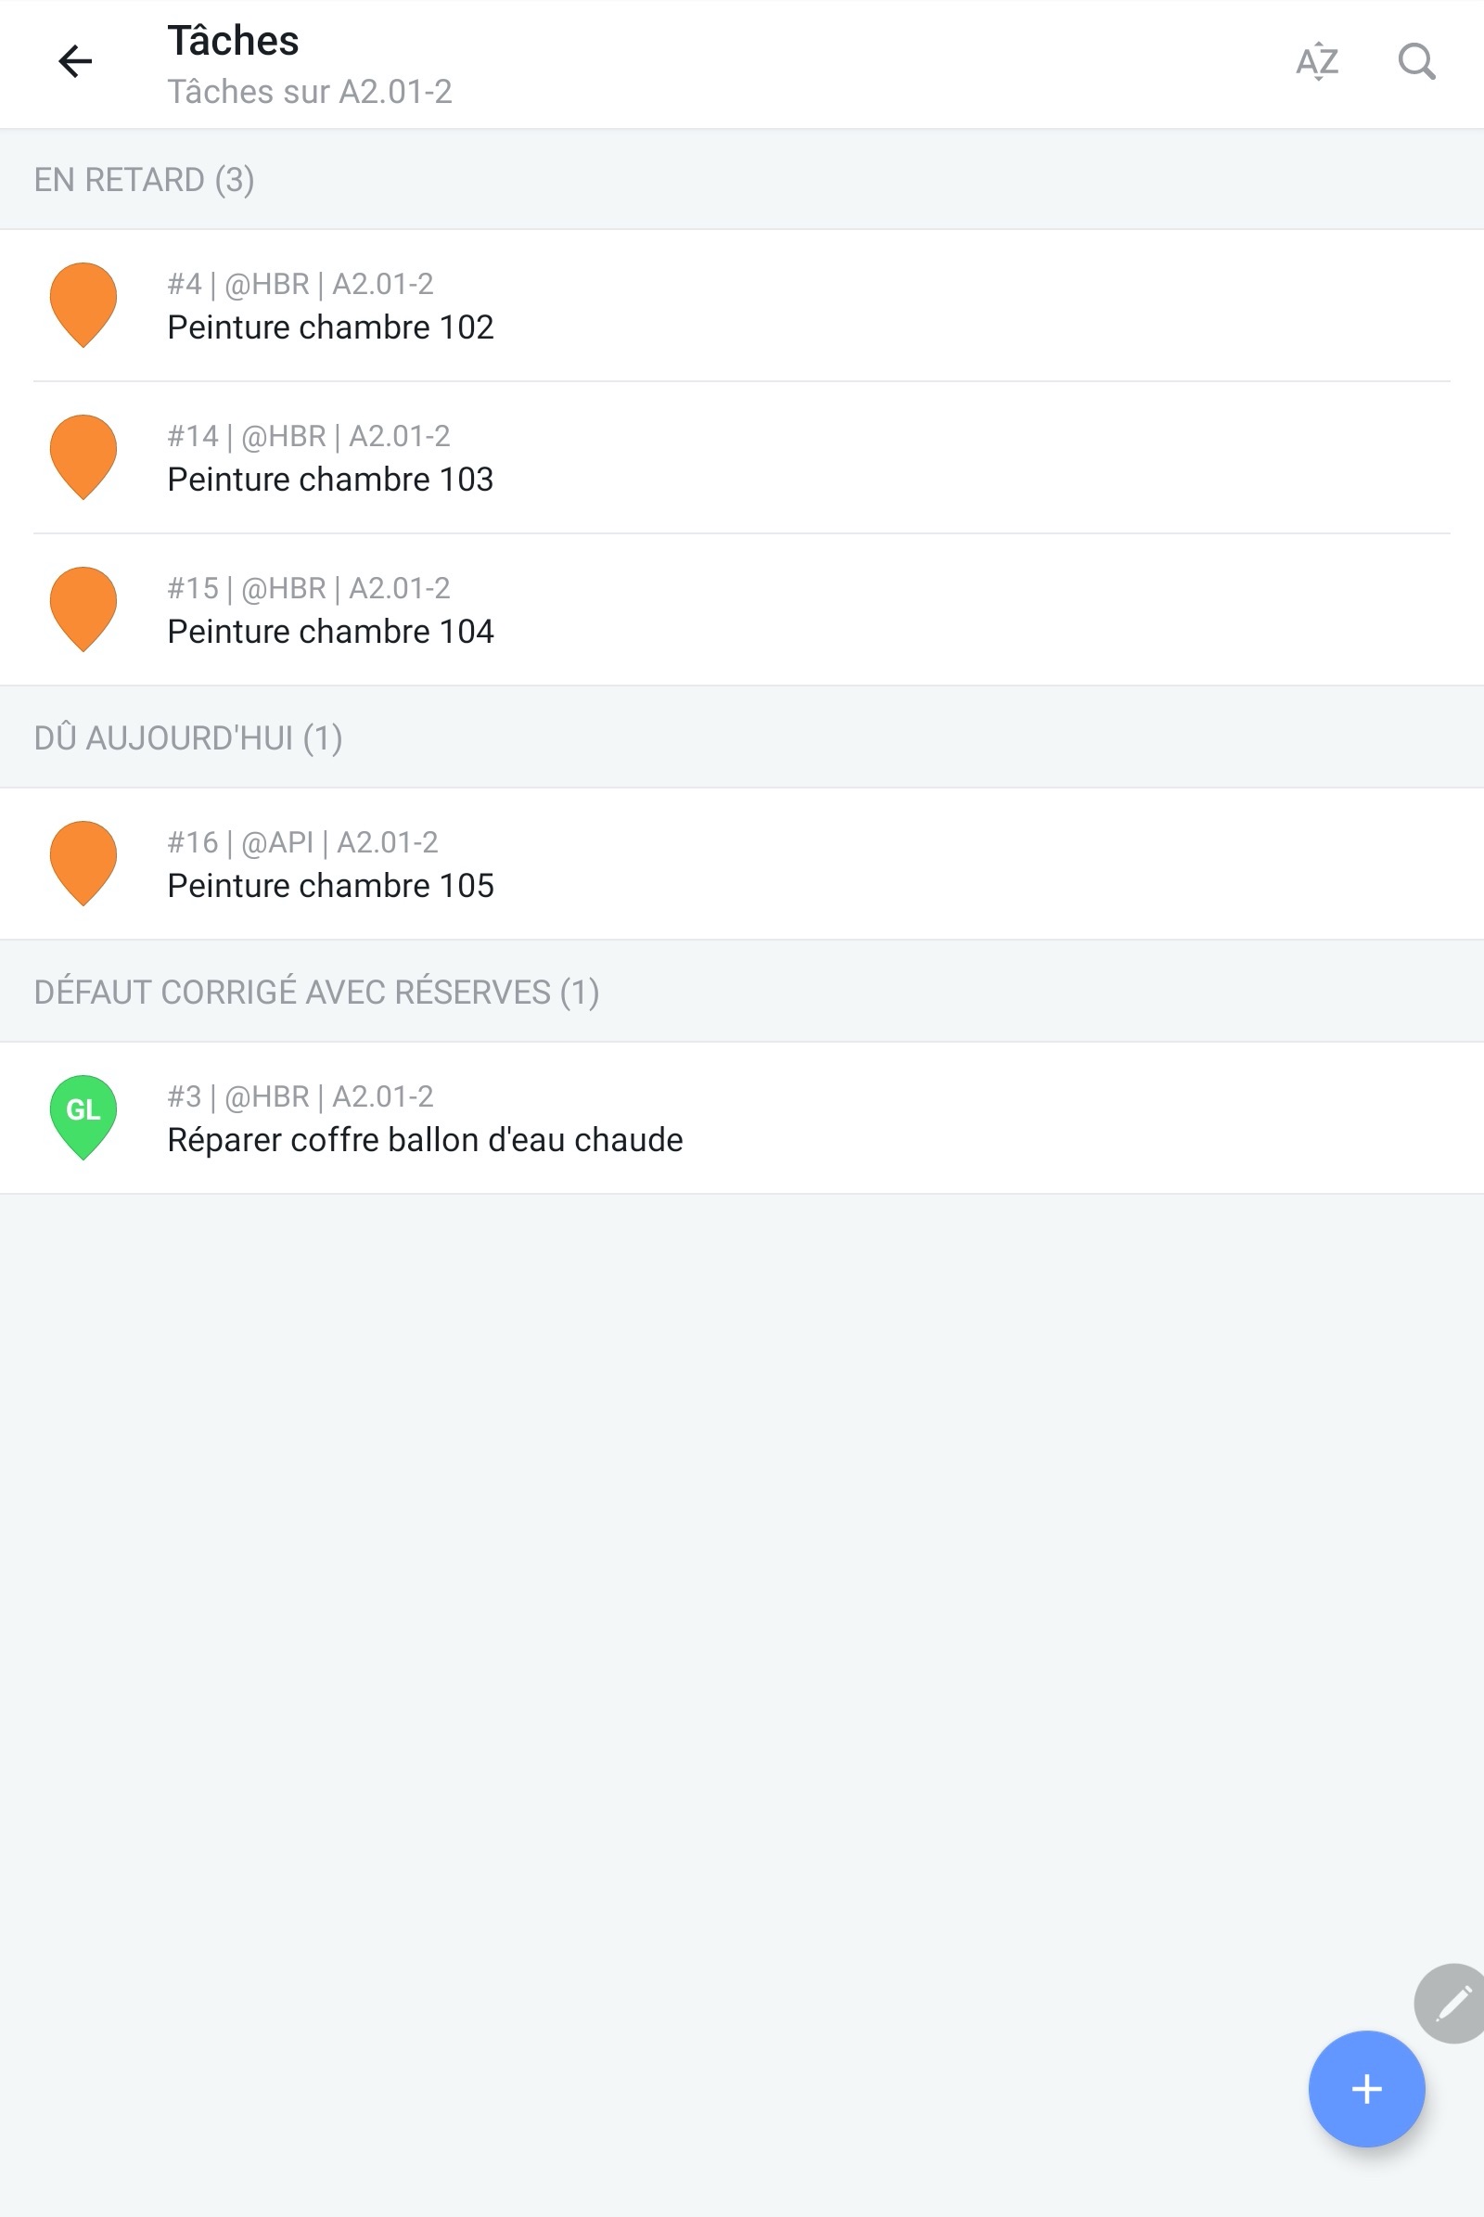The height and width of the screenshot is (2217, 1484).
Task: Open task search with the magnifier icon
Action: click(1417, 62)
